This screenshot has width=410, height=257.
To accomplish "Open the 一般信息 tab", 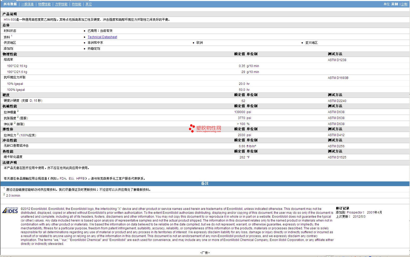I will 27,4.
